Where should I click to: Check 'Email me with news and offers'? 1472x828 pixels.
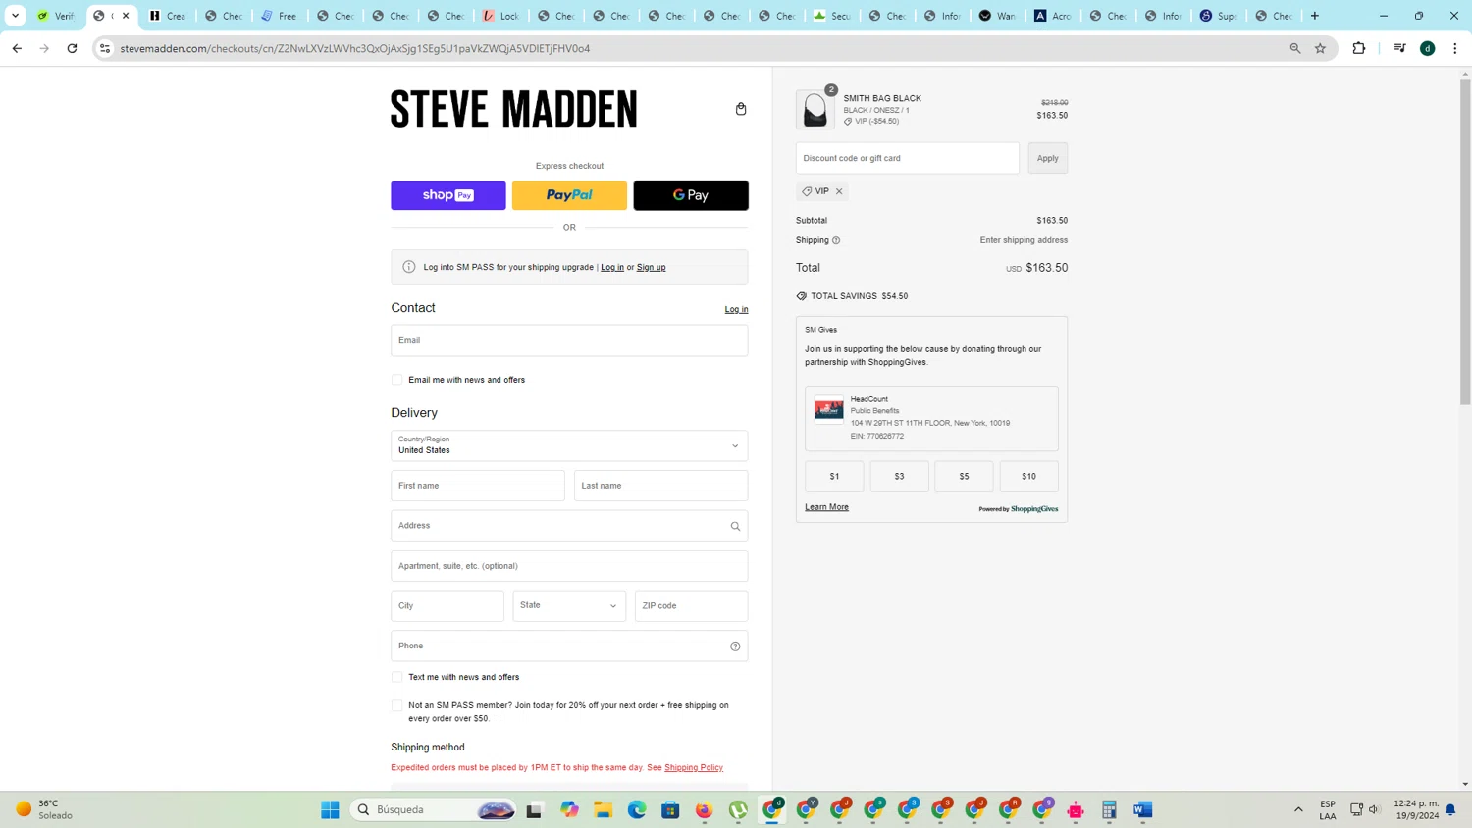396,380
